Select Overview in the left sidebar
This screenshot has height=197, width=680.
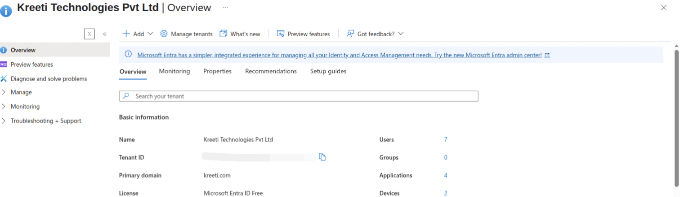point(55,50)
